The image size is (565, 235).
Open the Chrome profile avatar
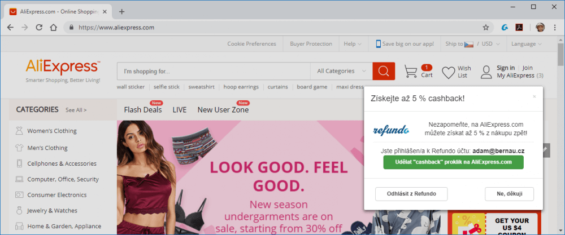click(540, 27)
